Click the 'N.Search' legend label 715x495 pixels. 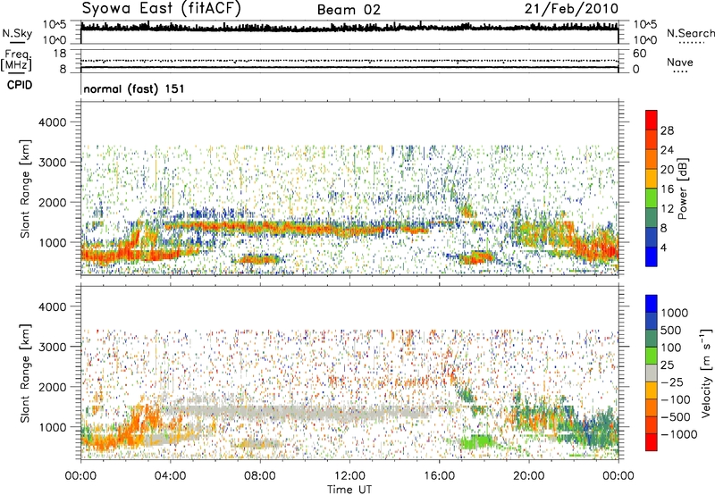690,33
